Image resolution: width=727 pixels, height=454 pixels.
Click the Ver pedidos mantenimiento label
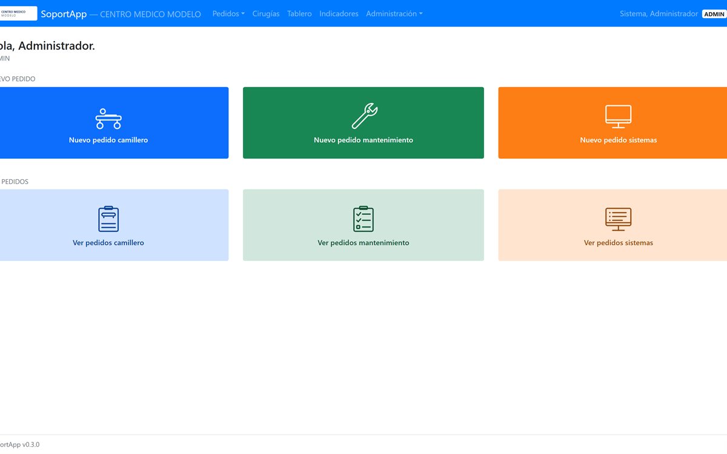pos(363,243)
